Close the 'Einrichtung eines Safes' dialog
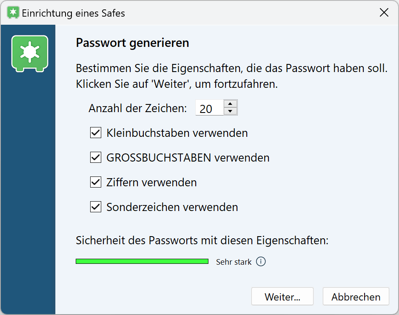Image resolution: width=399 pixels, height=315 pixels. 384,12
